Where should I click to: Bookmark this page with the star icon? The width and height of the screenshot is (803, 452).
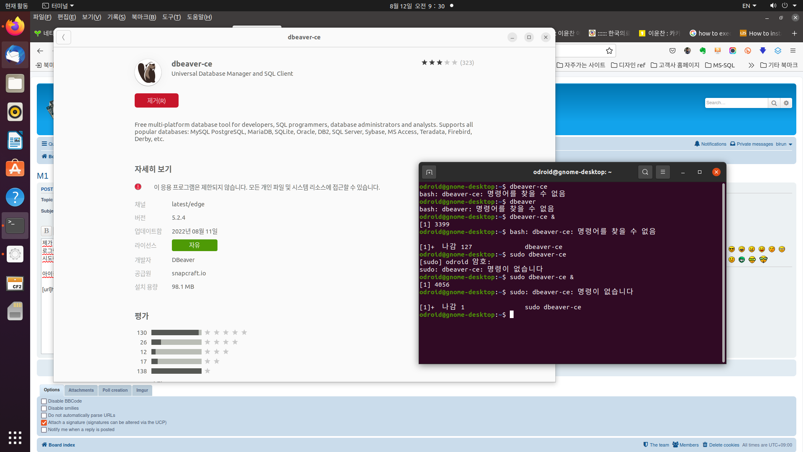pyautogui.click(x=609, y=51)
